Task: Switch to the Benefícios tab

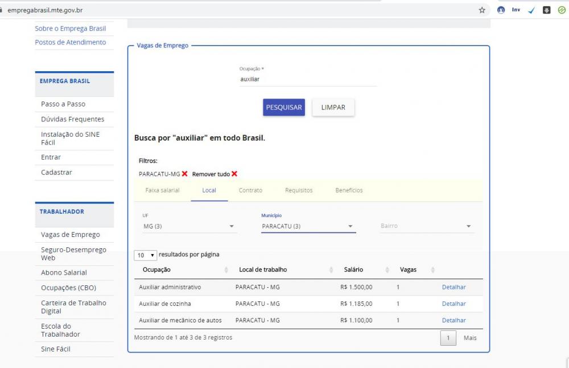Action: 349,190
